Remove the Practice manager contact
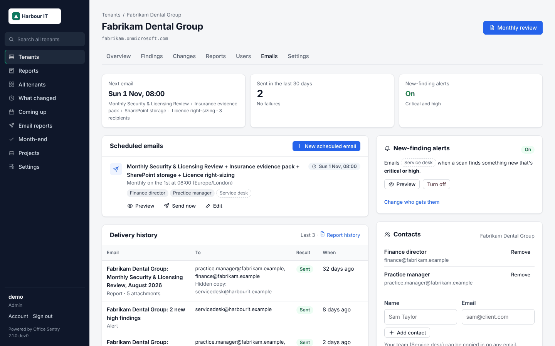555x346 pixels. (x=521, y=275)
